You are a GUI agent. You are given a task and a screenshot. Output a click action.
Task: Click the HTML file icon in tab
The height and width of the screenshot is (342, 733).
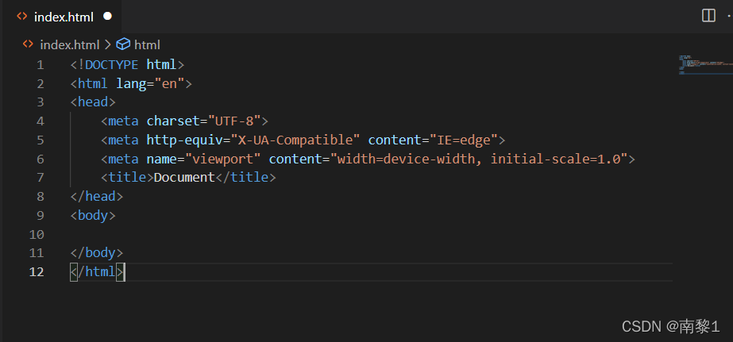[22, 17]
